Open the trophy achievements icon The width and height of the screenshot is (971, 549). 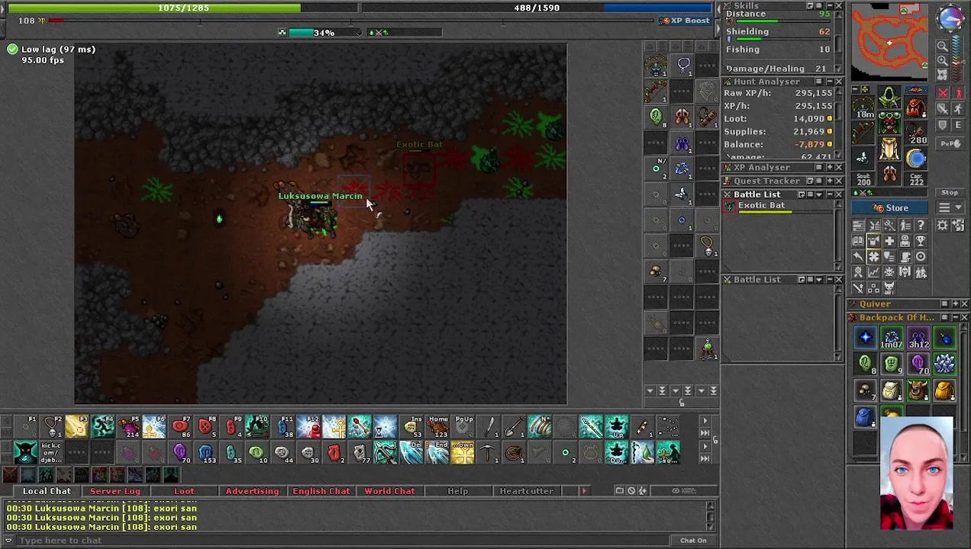(921, 241)
